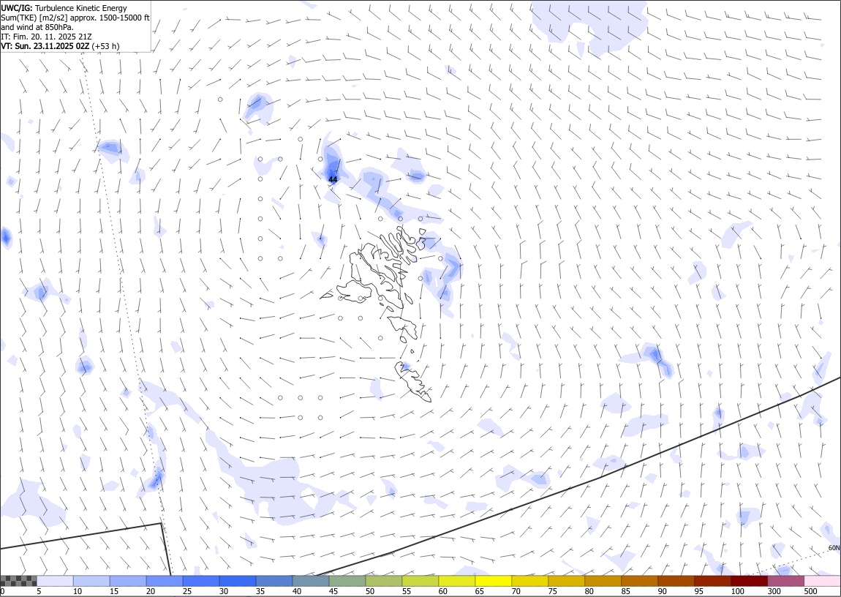Pick the light blue 10–15 legend swatch
The width and height of the screenshot is (841, 597).
click(91, 581)
